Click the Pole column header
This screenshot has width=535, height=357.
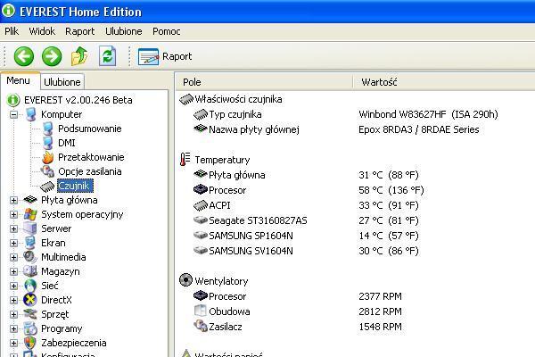click(265, 82)
